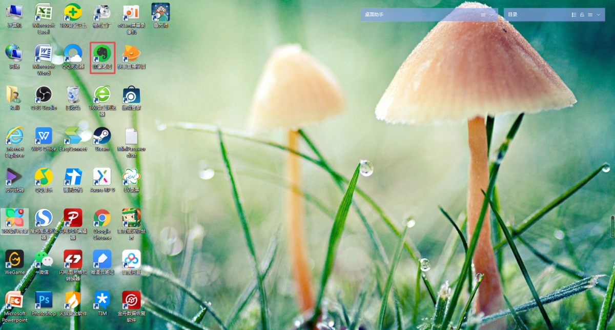The image size is (615, 330).
Task: Select the Steam desktop icon
Action: (102, 136)
